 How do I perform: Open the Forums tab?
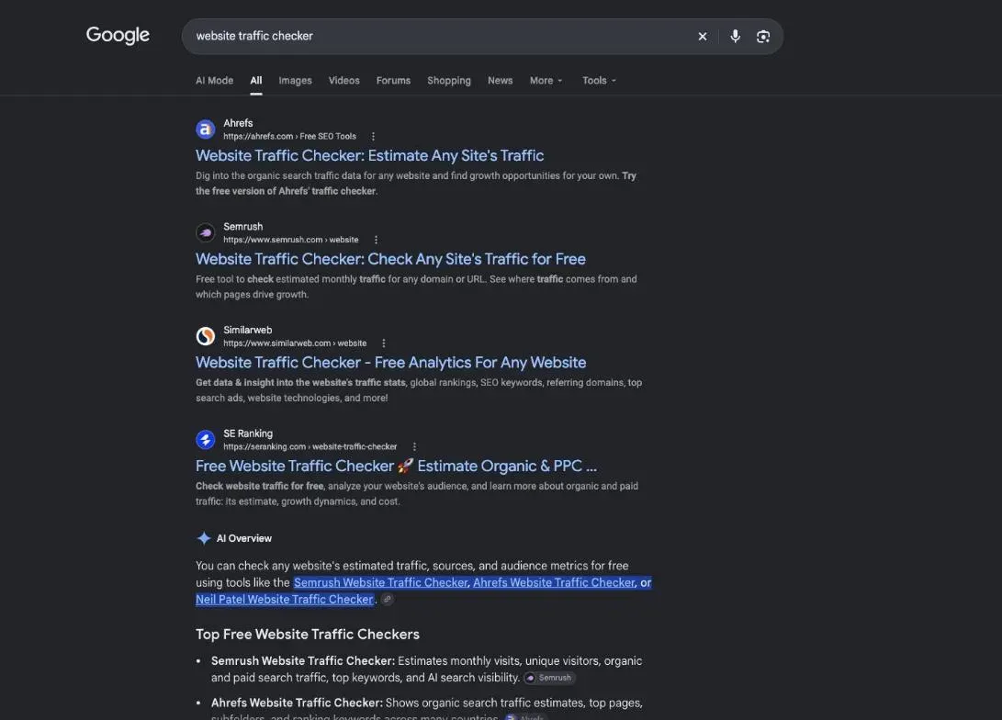pyautogui.click(x=393, y=81)
